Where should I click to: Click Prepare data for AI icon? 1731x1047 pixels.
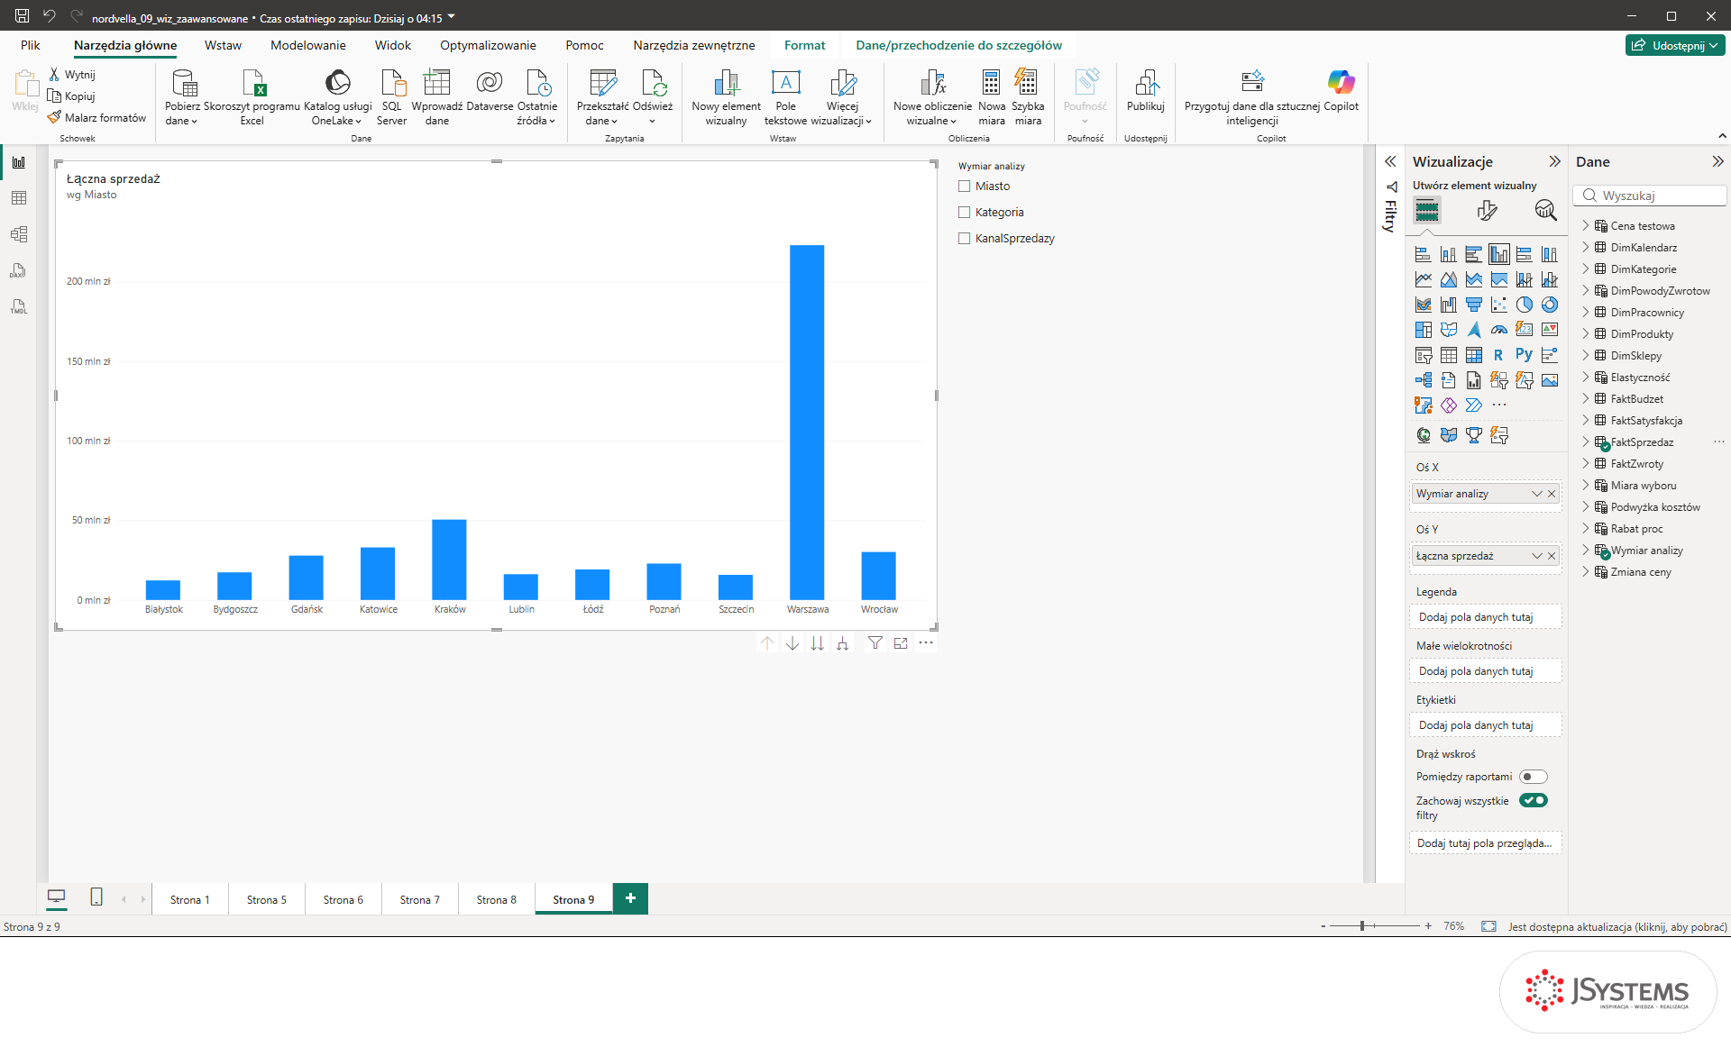click(1252, 83)
